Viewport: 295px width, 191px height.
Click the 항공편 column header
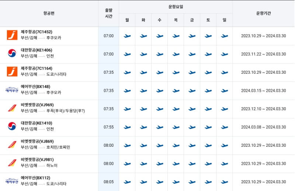[49, 13]
